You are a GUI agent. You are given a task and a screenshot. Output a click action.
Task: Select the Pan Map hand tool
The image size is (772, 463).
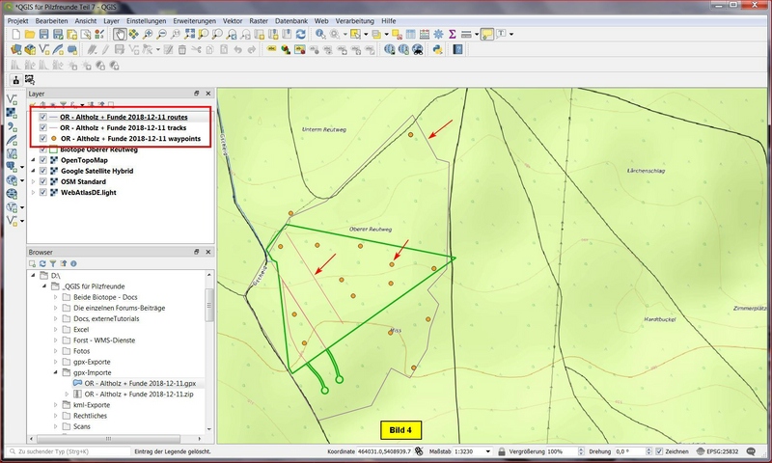pos(119,34)
